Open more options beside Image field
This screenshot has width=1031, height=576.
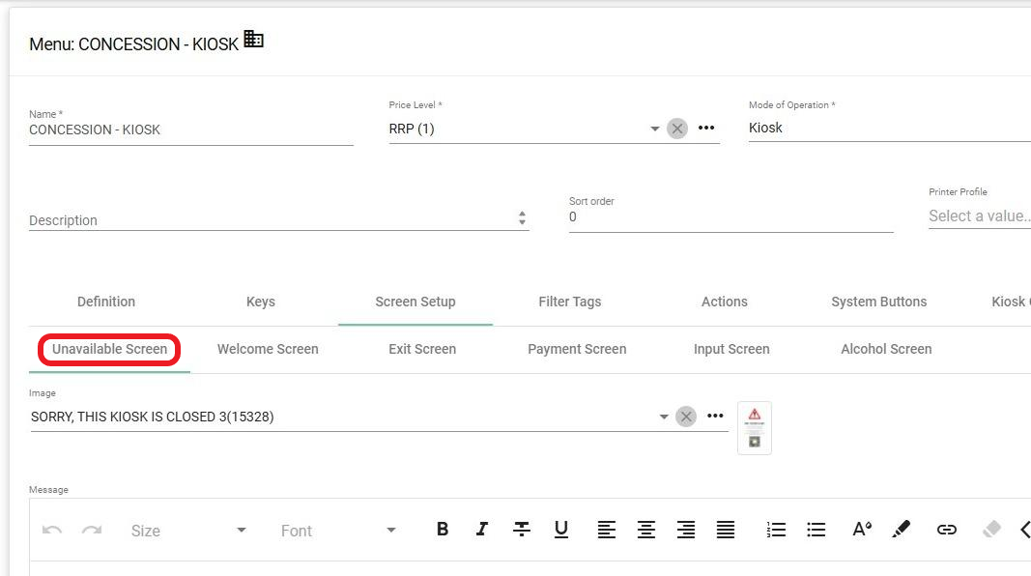[715, 417]
